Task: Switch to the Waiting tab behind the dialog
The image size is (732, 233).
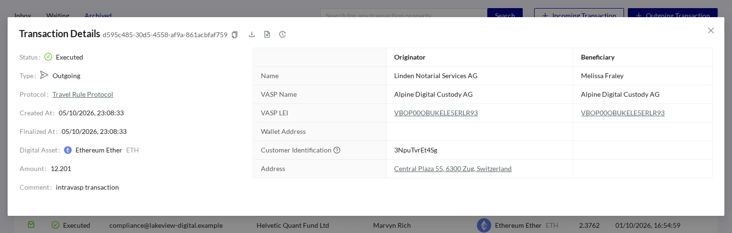Action: pos(58,15)
